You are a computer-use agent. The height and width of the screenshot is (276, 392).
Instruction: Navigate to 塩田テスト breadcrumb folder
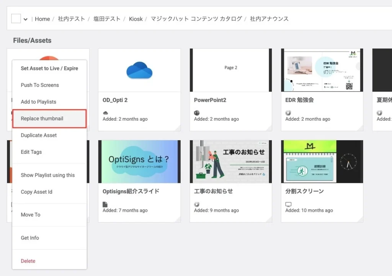(107, 19)
